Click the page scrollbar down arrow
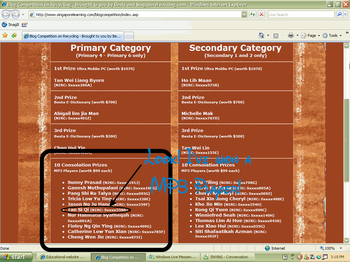The width and height of the screenshot is (350, 262). point(347,240)
